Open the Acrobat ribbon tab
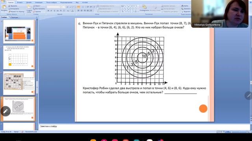This screenshot has height=141, width=252. (85, 3)
